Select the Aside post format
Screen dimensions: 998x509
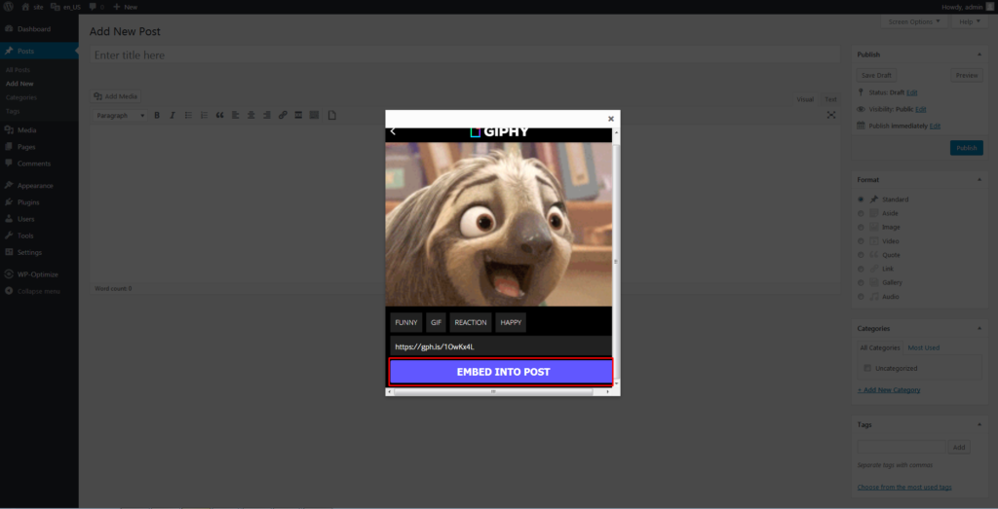click(861, 213)
